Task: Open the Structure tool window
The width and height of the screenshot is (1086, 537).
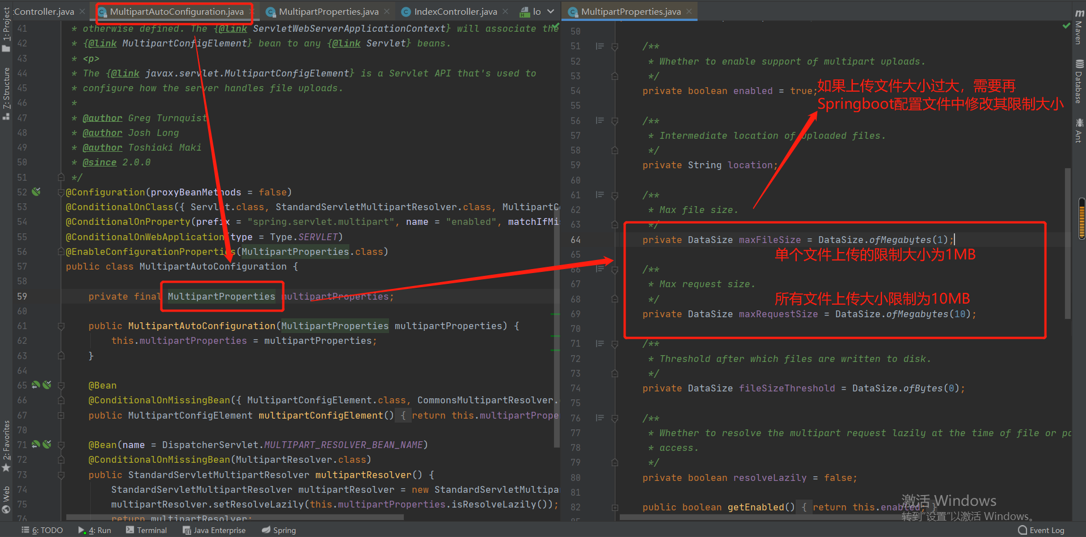Action: 6,93
